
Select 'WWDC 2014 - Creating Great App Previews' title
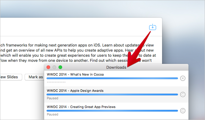(81, 107)
